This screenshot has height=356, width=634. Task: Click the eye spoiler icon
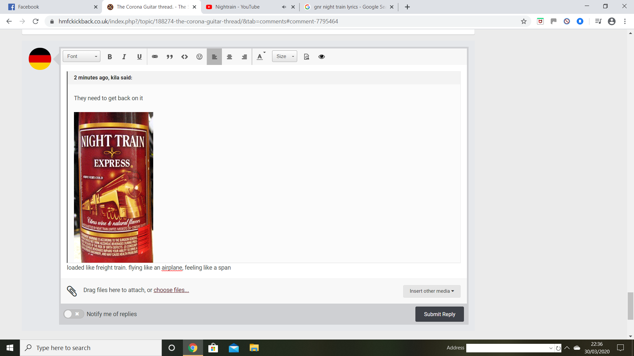tap(322, 57)
